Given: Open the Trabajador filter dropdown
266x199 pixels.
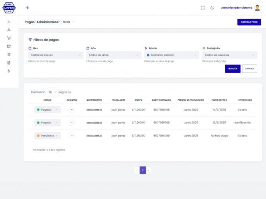Looking at the screenshot, I should (x=230, y=55).
